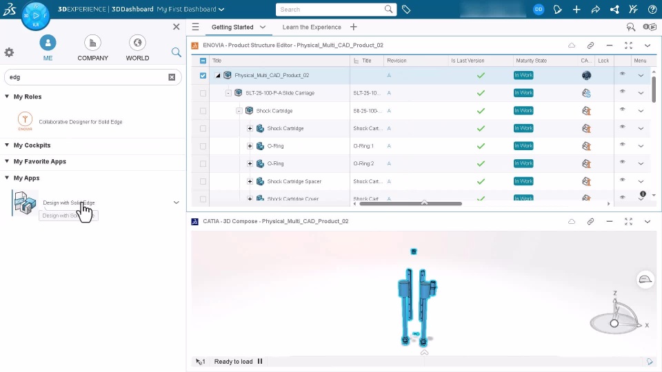Switch to the Getting Started tab

[x=232, y=27]
